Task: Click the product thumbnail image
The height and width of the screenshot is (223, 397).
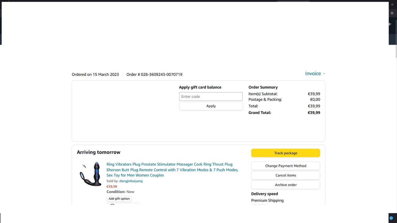Action: pyautogui.click(x=90, y=174)
